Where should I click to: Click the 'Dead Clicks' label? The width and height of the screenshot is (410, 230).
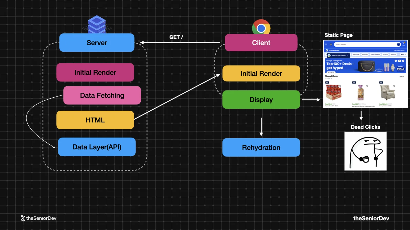[365, 127]
